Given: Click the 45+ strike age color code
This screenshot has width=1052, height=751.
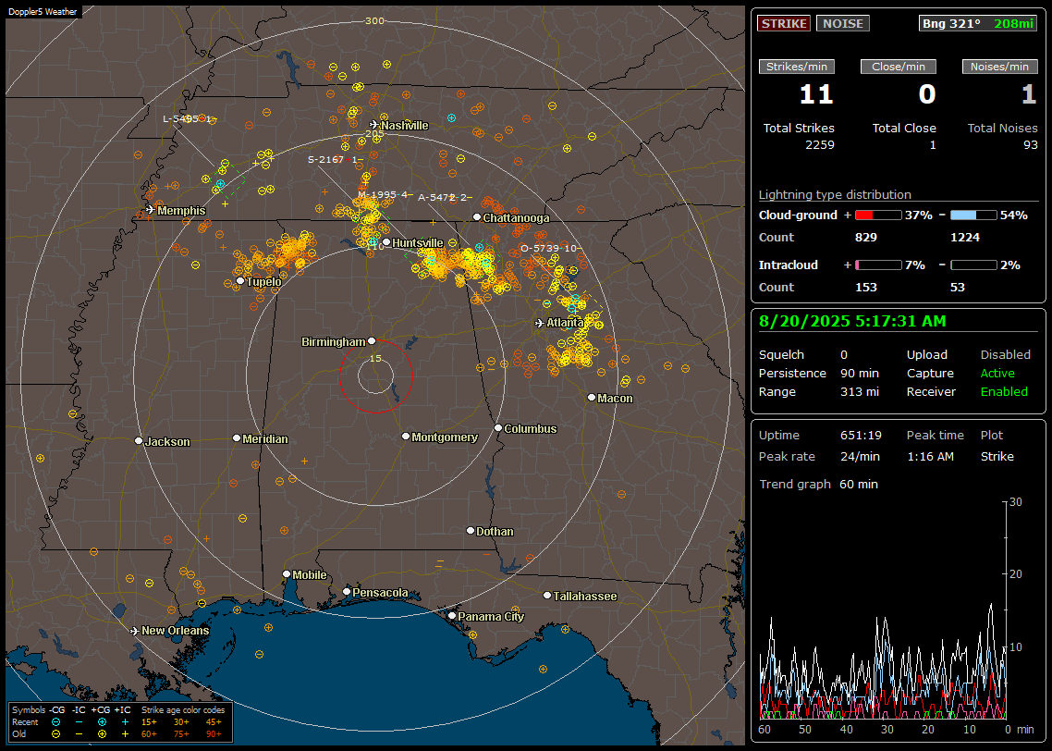Looking at the screenshot, I should point(214,722).
